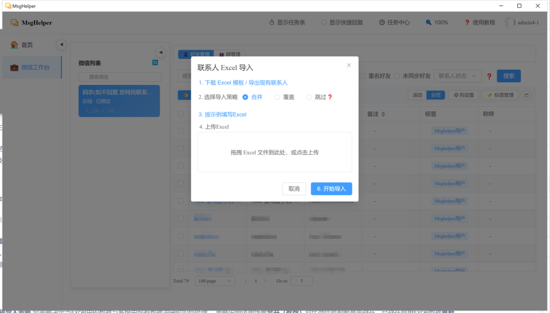Click the 显示任务条 timer icon
The width and height of the screenshot is (550, 313).
click(x=272, y=23)
